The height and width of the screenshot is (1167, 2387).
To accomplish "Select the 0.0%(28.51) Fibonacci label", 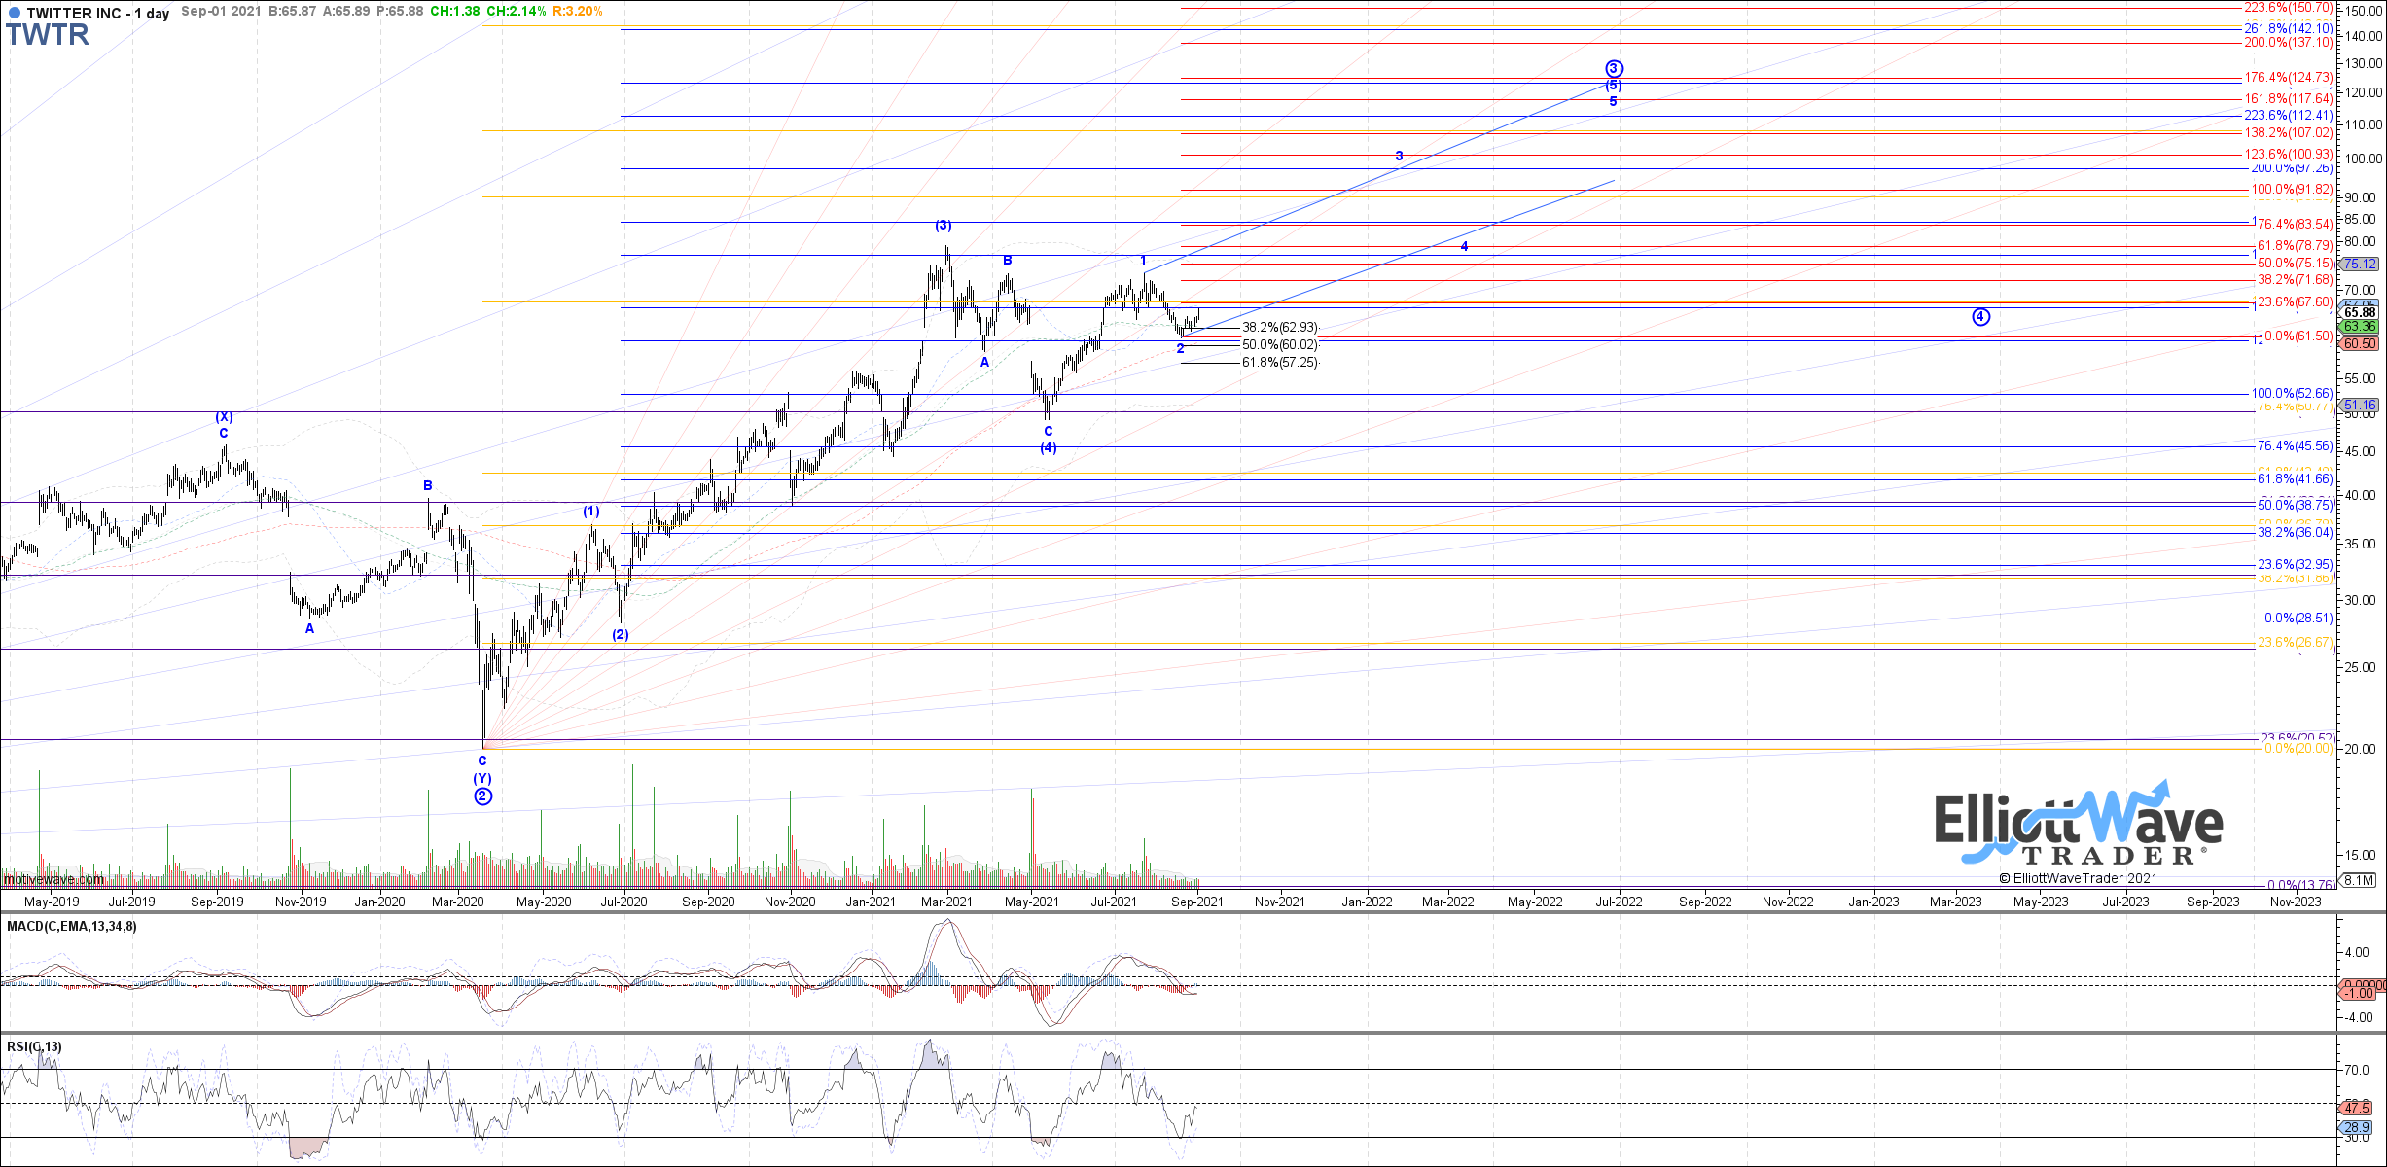I will click(2298, 619).
